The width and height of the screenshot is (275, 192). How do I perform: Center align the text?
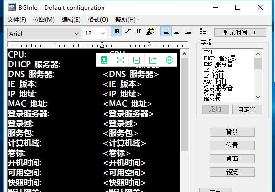coord(176,32)
